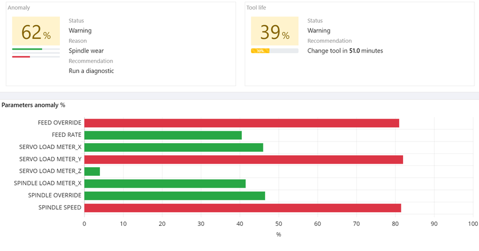Image resolution: width=479 pixels, height=251 pixels.
Task: Click the SPINDLE SPEED axis label
Action: tap(60, 208)
